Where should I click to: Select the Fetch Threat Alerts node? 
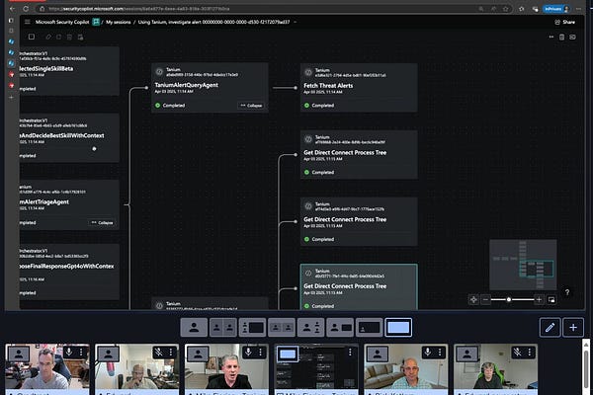tap(359, 87)
